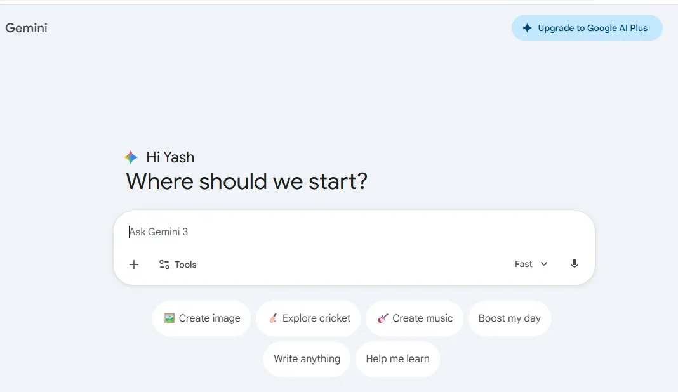Choose the Write anything suggestion chip
678x392 pixels.
tap(307, 358)
